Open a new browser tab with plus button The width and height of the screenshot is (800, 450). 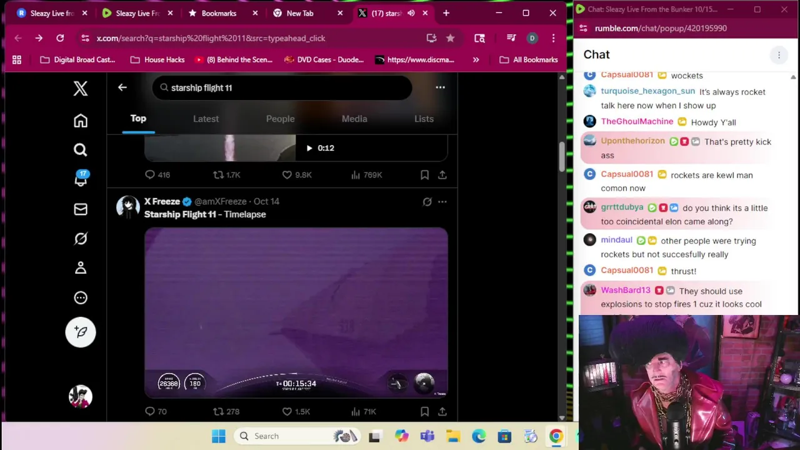(446, 13)
